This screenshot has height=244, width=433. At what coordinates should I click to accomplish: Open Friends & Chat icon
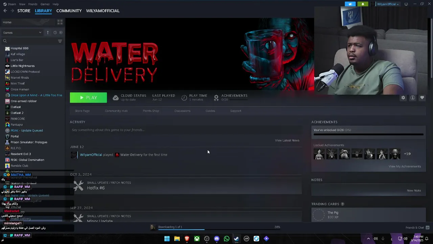(x=427, y=227)
